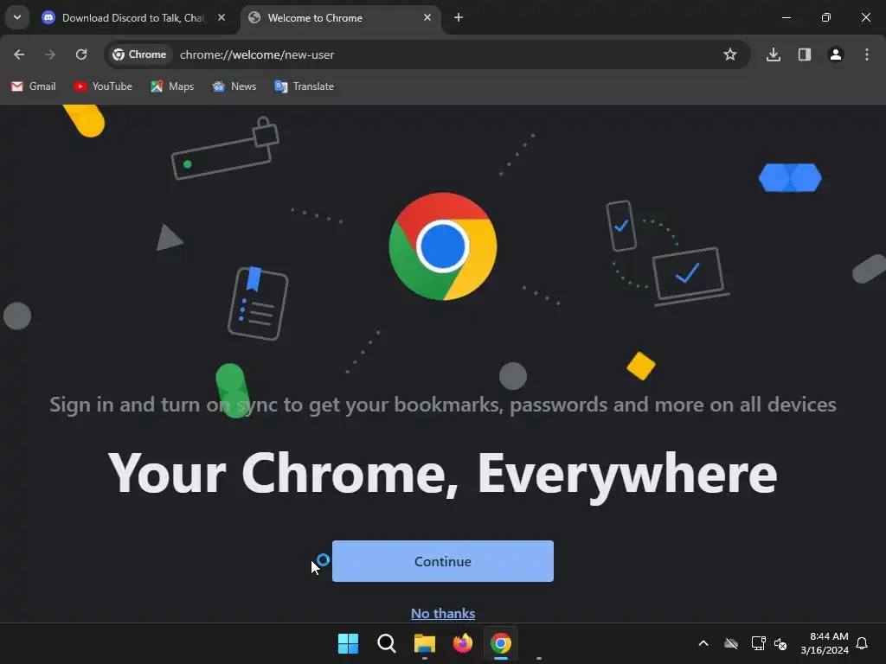Open the Downloads icon in toolbar
The image size is (886, 664).
[x=774, y=54]
